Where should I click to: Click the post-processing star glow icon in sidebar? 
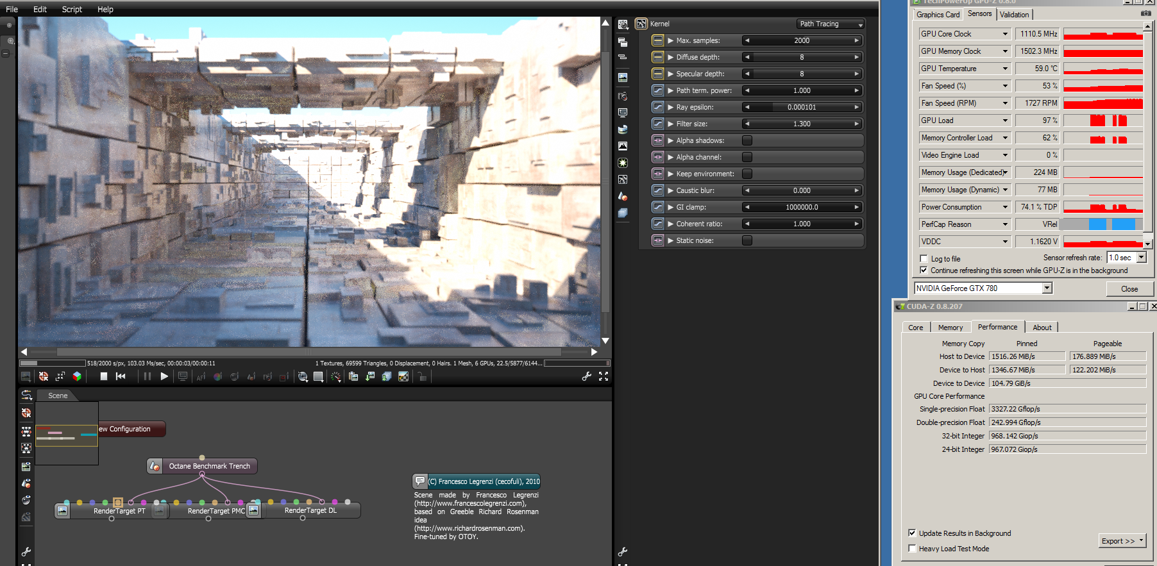click(623, 163)
